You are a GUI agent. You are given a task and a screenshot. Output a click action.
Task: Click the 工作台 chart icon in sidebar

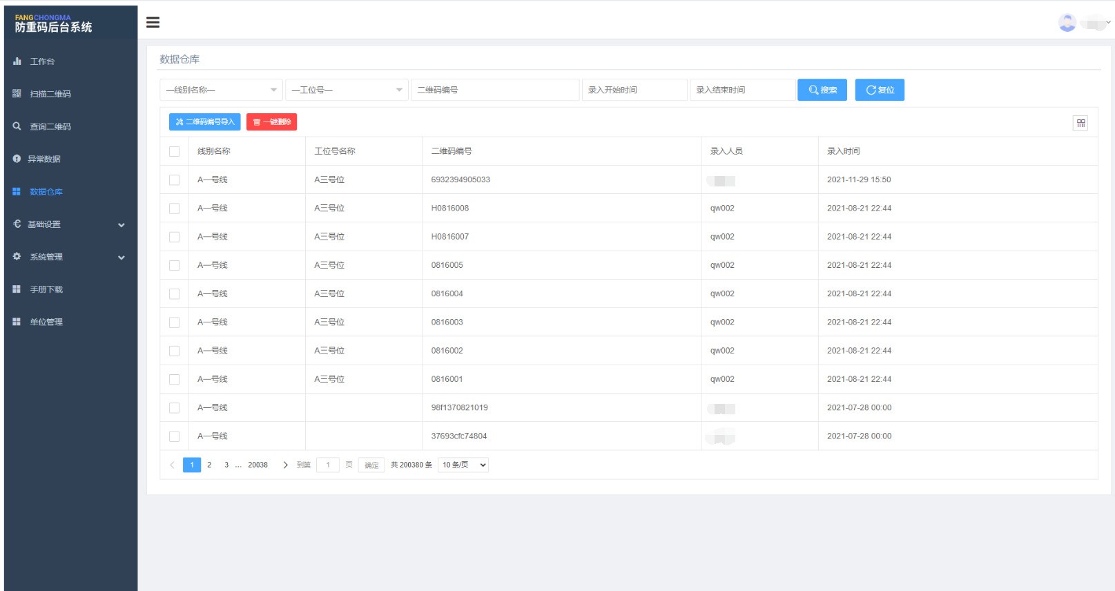click(17, 61)
